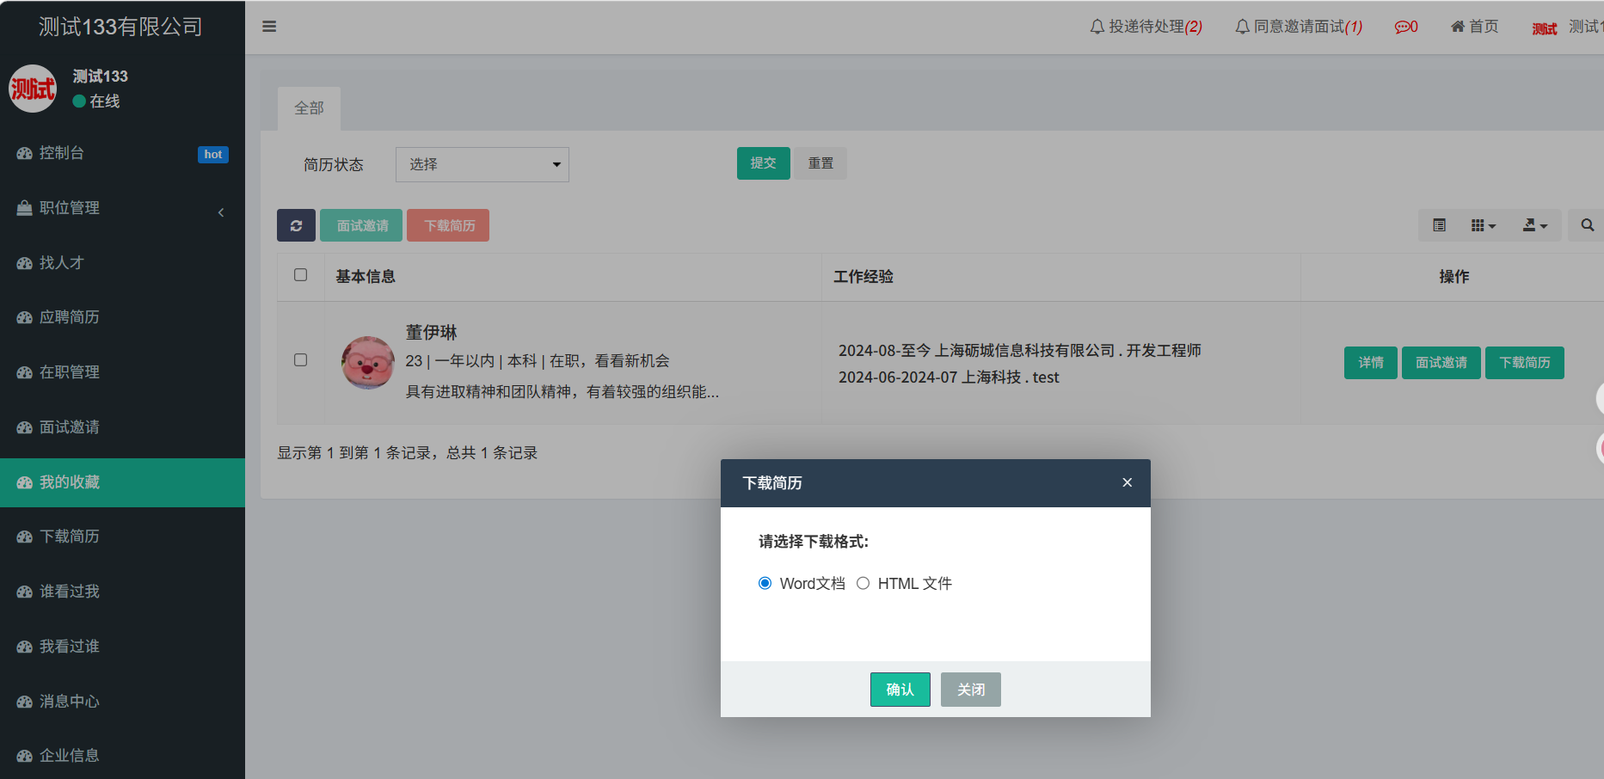Open the columns visibility dropdown

pyautogui.click(x=1483, y=225)
